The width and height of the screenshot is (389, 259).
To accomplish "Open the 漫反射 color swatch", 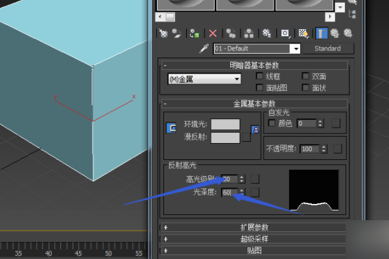I will click(225, 138).
